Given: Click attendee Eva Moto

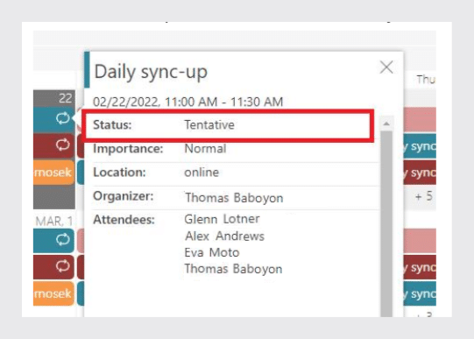Looking at the screenshot, I should coord(212,252).
